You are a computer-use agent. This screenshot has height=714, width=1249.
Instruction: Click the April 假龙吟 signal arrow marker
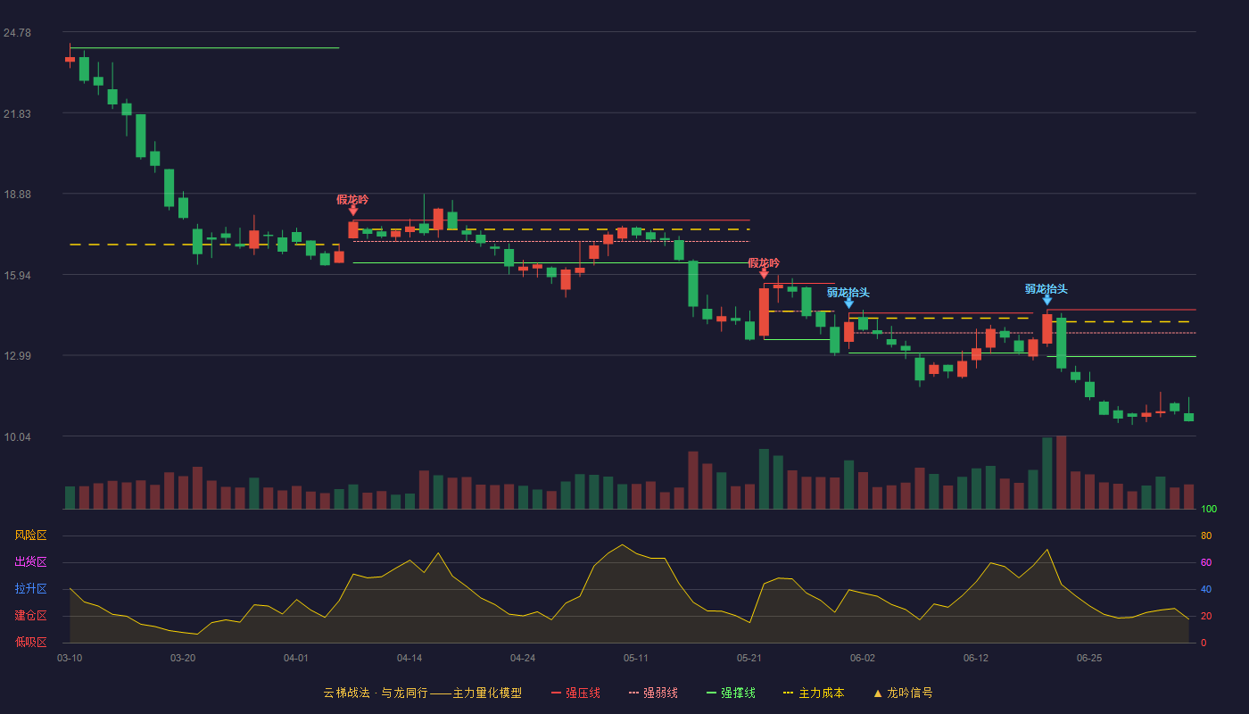tap(353, 211)
